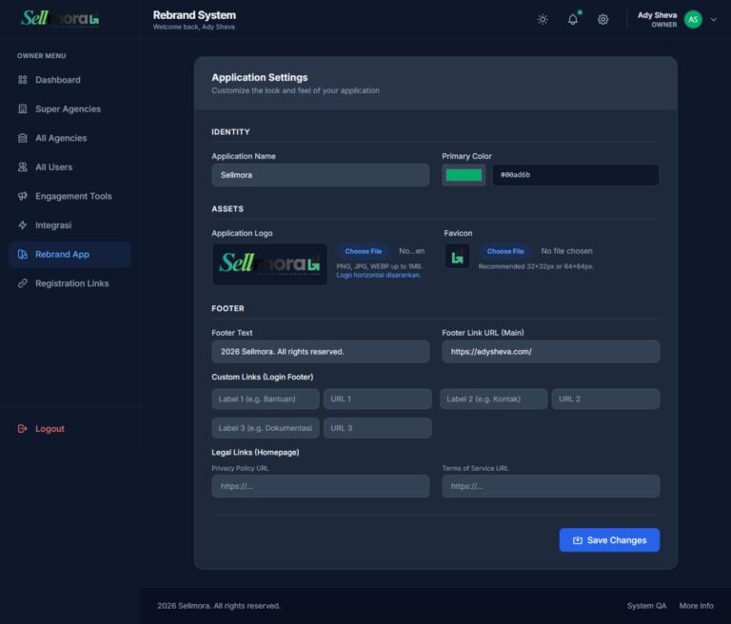The image size is (731, 624).
Task: Click the green Primary Color swatch
Action: point(464,175)
